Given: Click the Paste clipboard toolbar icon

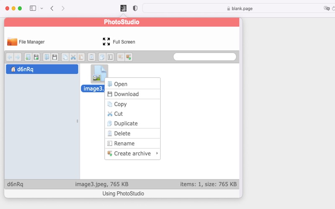Looking at the screenshot, I should [x=81, y=57].
